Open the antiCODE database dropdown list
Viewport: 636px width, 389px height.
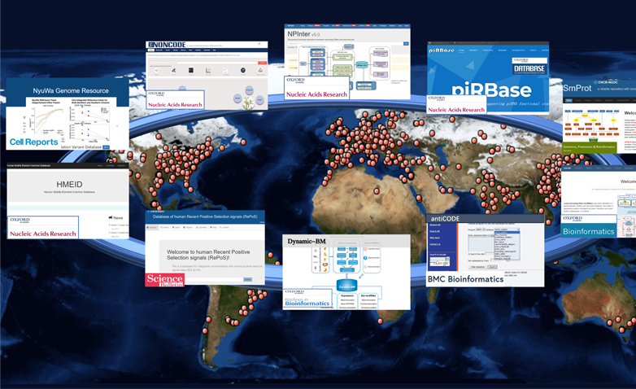pos(507,229)
